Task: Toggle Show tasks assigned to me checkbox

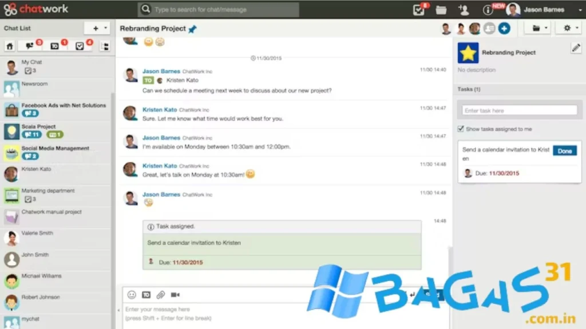Action: pyautogui.click(x=461, y=129)
